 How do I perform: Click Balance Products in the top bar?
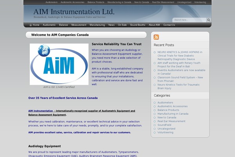coord(96,2)
